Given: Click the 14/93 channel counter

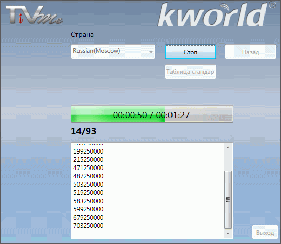Looking at the screenshot, I should click(x=84, y=131).
